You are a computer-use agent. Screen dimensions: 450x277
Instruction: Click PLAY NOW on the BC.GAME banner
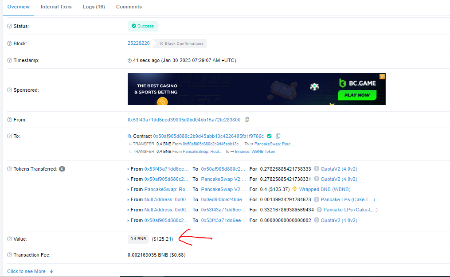[x=357, y=95]
